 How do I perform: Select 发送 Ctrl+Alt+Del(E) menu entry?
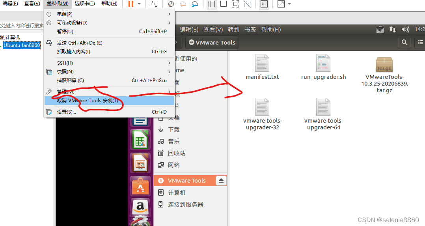(x=109, y=43)
